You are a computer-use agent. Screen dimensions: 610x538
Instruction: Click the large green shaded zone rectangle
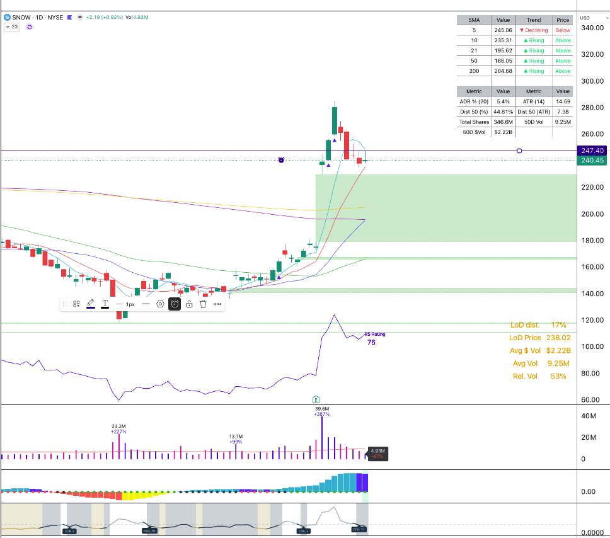point(446,208)
